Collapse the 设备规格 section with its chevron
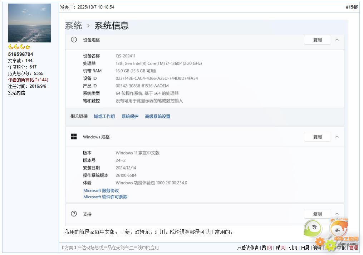Image resolution: width=363 pixels, height=255 pixels. click(337, 40)
